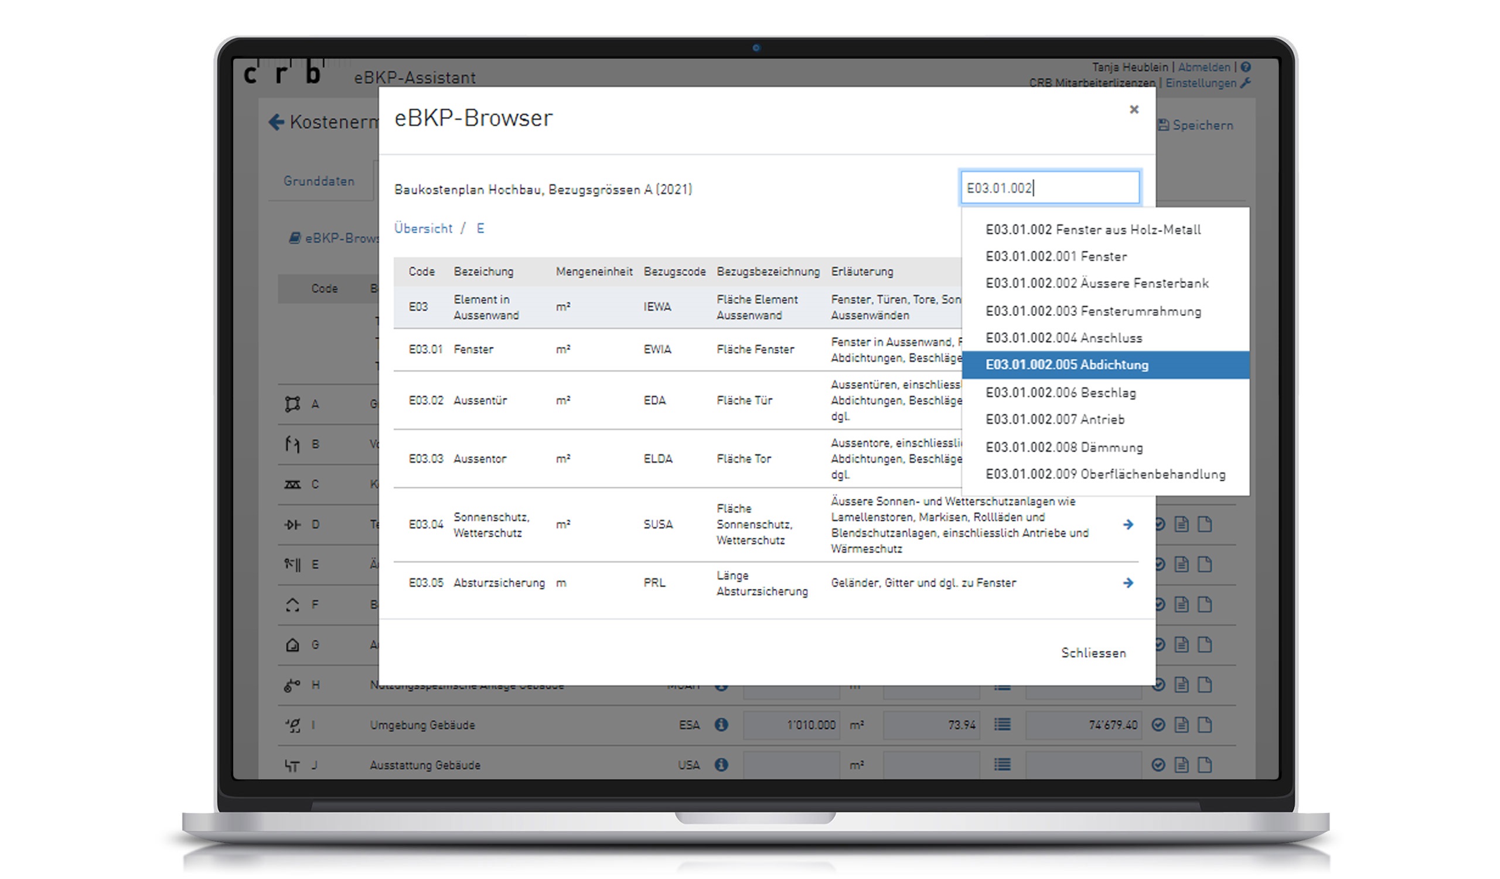Click check-circle icon in Umgebung Gebäude row
The image size is (1500, 879).
pos(1158,725)
